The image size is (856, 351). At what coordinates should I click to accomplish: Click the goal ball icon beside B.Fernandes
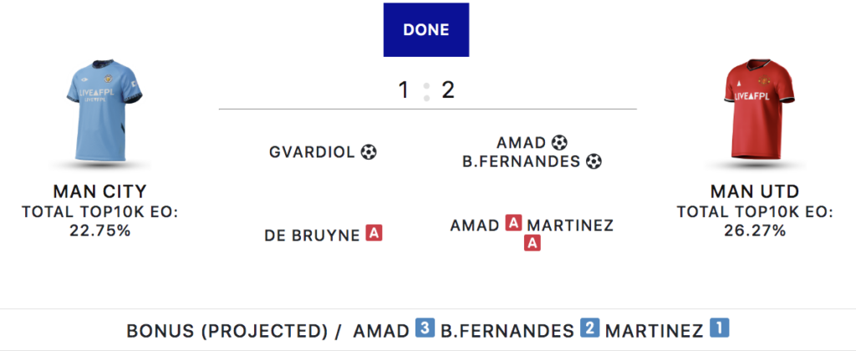point(594,161)
